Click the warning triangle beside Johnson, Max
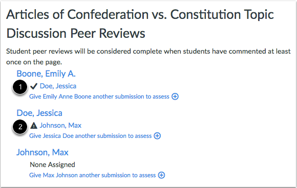This screenshot has width=297, height=188. point(34,125)
